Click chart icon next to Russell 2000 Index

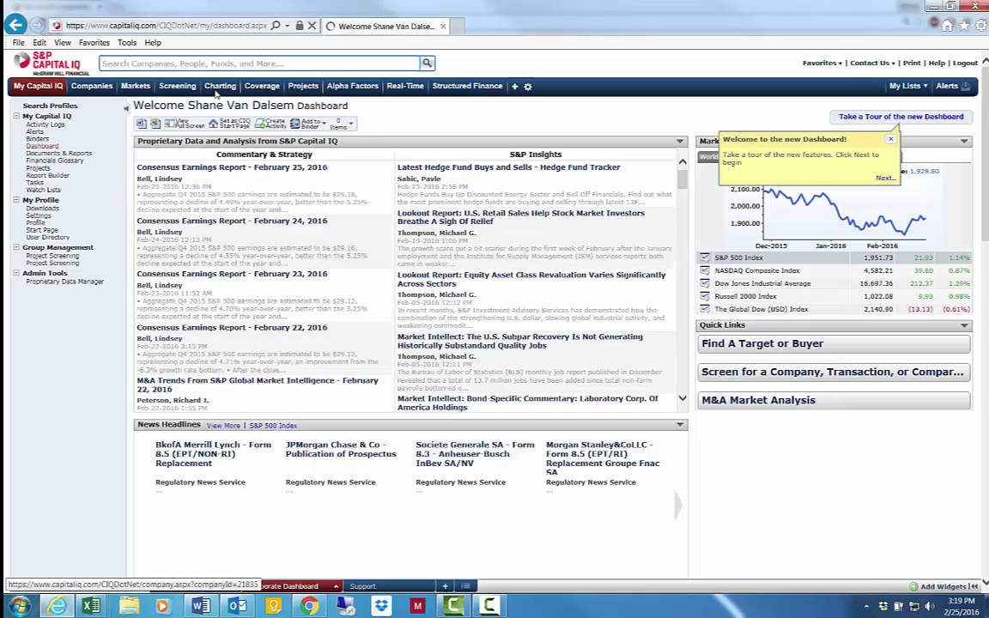(x=705, y=296)
